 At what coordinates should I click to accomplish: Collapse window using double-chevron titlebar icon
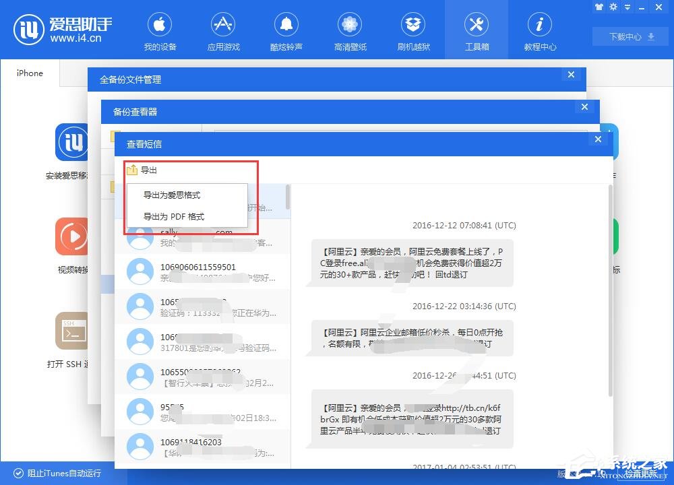pos(627,8)
